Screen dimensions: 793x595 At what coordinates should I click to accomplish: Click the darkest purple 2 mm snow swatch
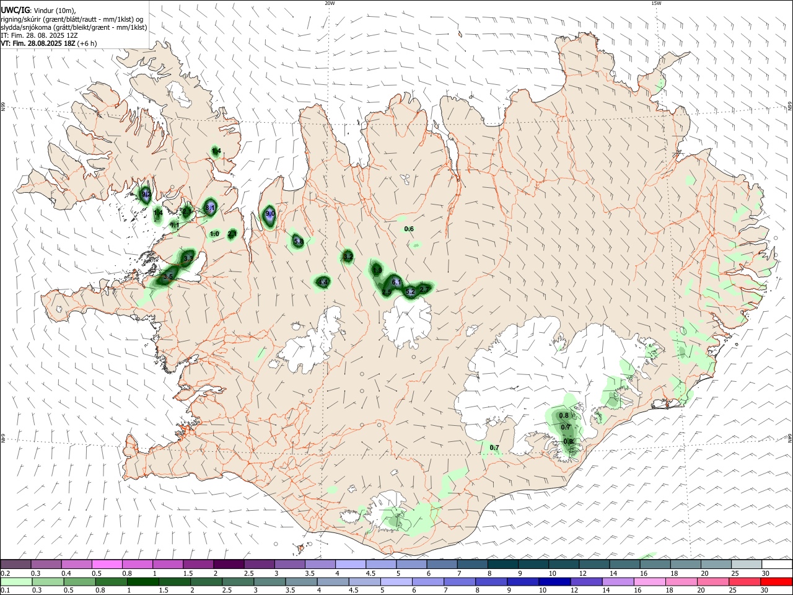click(x=229, y=564)
